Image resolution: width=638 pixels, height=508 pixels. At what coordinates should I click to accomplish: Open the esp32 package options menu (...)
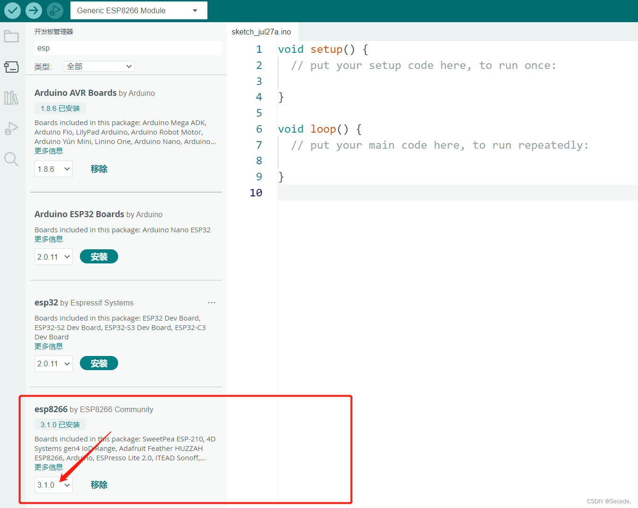[x=211, y=303]
